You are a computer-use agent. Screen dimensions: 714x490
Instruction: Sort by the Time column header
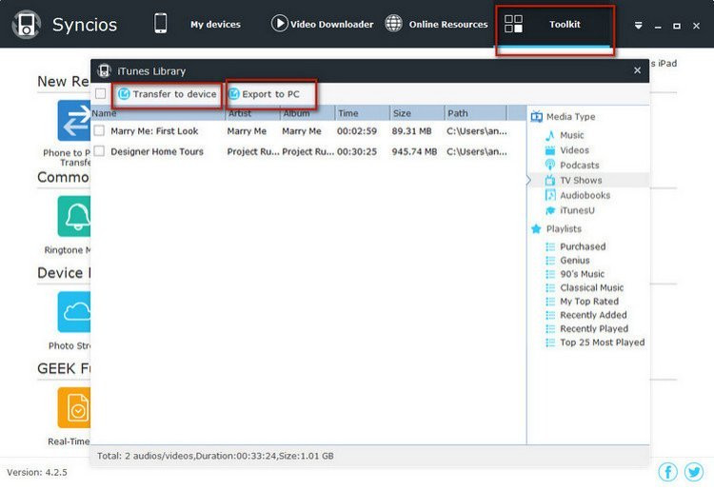click(362, 113)
